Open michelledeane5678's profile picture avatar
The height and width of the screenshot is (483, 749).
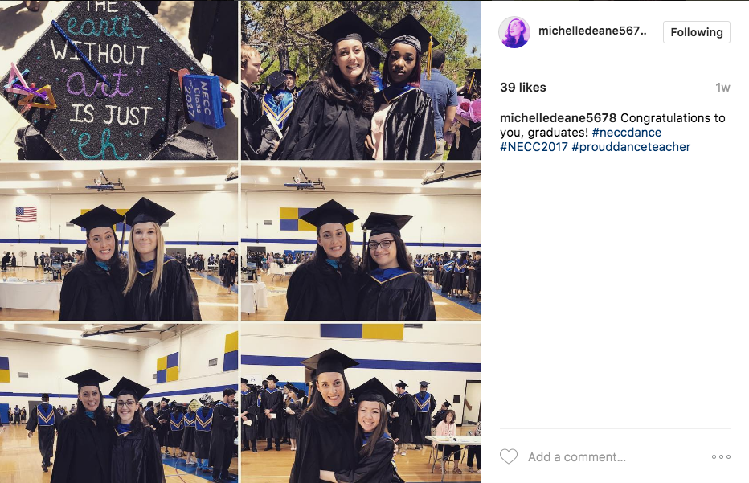point(514,32)
